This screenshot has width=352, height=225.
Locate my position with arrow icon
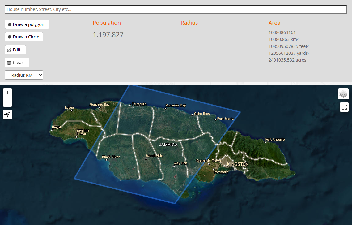7,115
